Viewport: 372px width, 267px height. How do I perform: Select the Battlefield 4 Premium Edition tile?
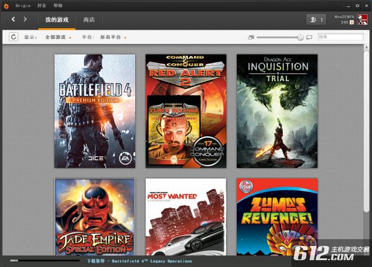(95, 112)
